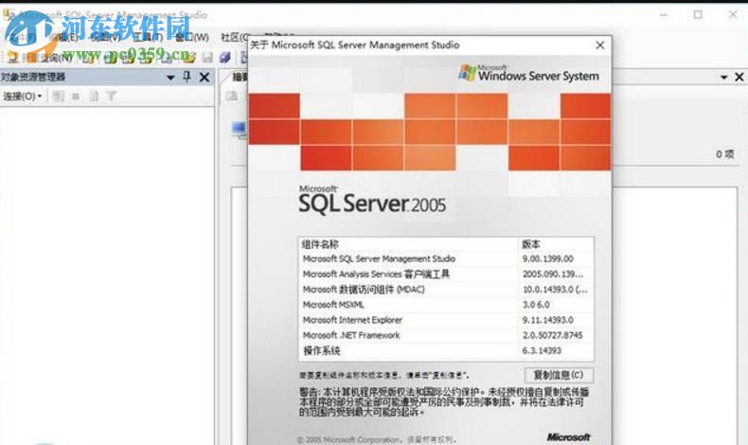Click the filter funnel icon in Object Explorer
The image size is (748, 445).
[111, 97]
